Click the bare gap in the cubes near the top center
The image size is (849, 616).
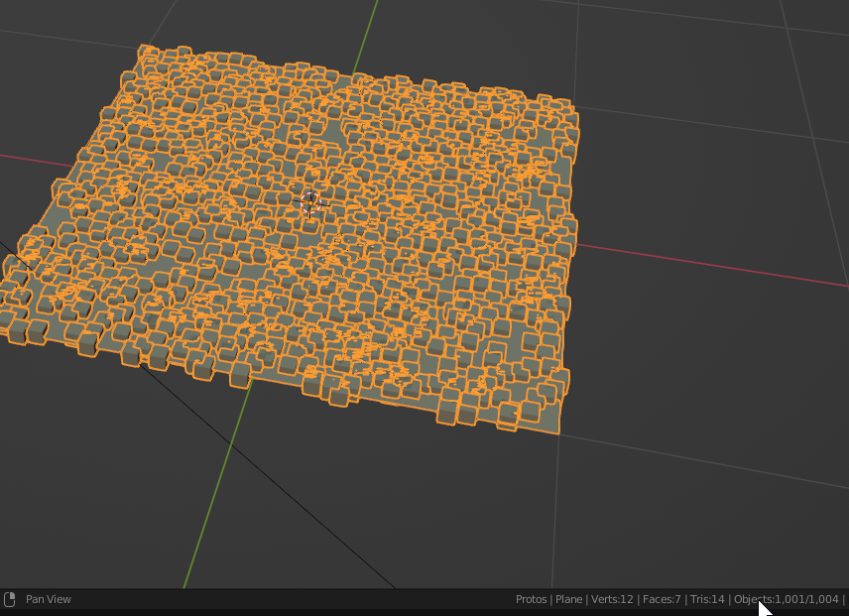pyautogui.click(x=333, y=129)
